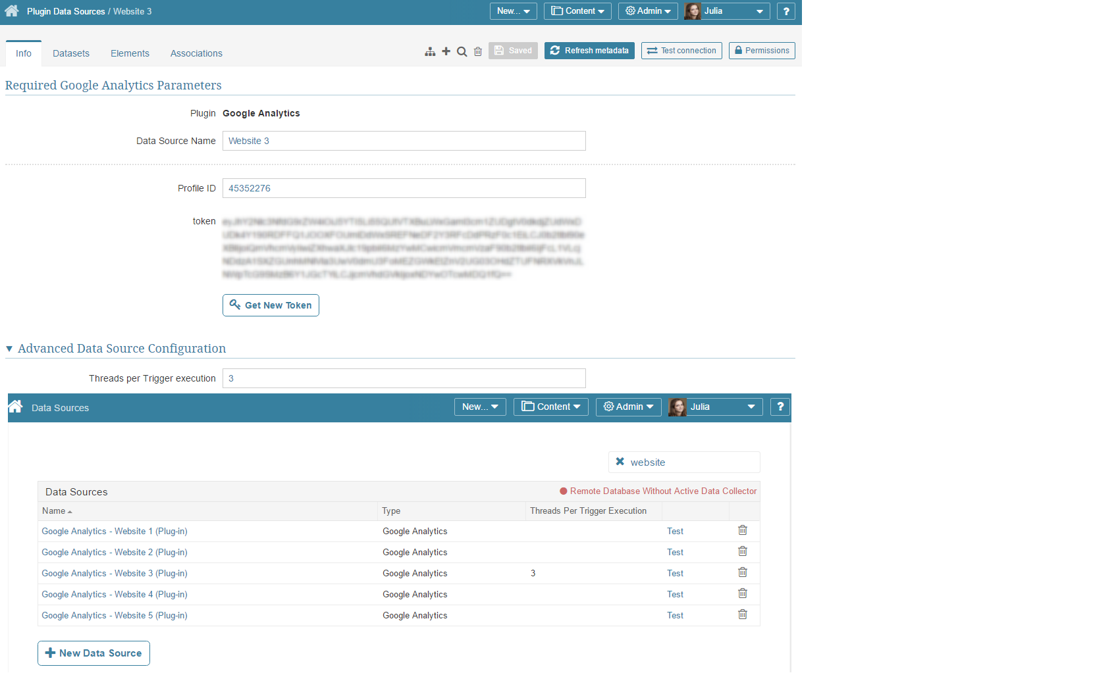Click the 'website' search filter field
Viewport: 1118px width, 673px height.
click(x=684, y=462)
